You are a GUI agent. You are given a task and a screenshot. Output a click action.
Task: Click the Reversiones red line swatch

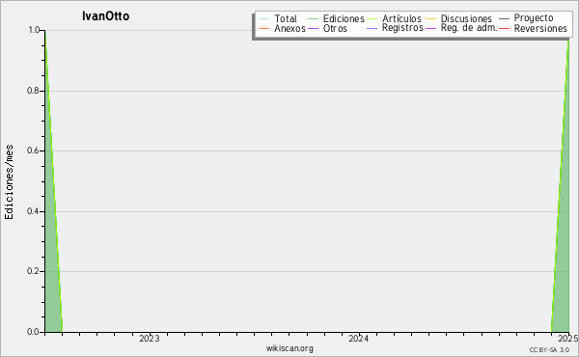pos(504,28)
